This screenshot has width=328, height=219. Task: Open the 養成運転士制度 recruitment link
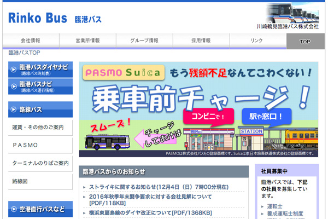click(x=285, y=214)
